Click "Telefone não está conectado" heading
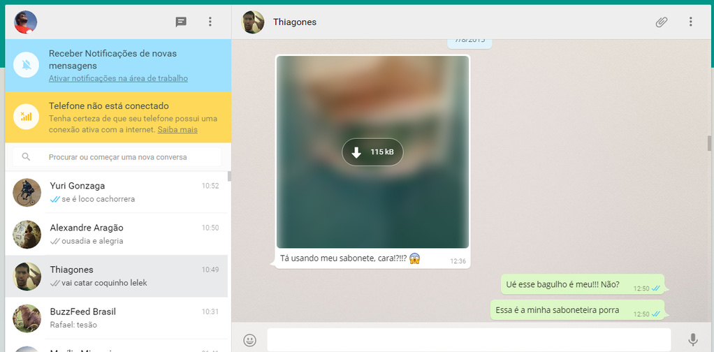Screen dimensions: 714x352 [x=109, y=106]
